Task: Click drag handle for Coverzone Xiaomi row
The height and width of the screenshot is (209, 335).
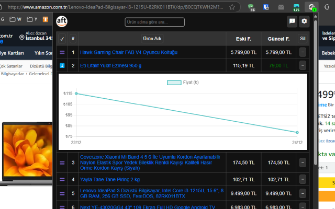Action: pos(62,162)
